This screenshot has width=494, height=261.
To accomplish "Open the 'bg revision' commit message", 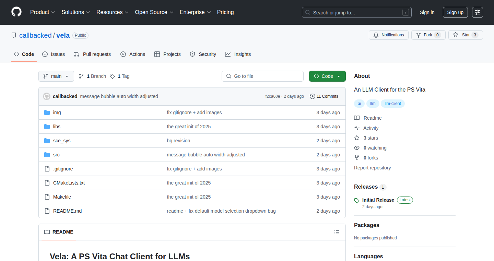I will (178, 141).
